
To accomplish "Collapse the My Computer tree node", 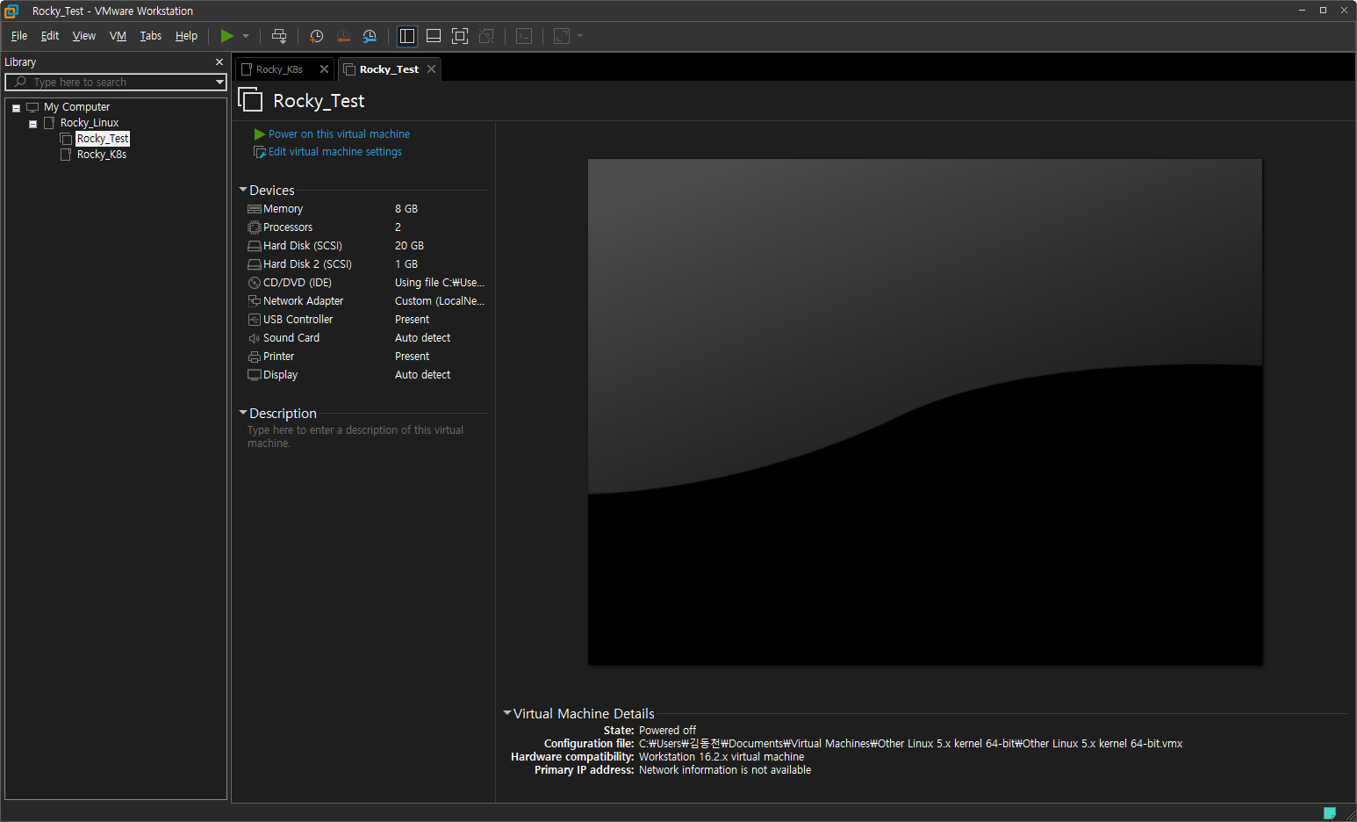I will 16,108.
